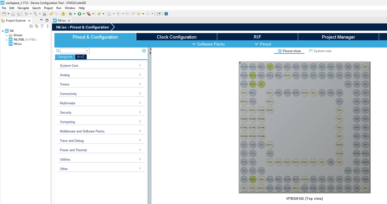Expand the Analog category
387x204 pixels.
pos(101,75)
